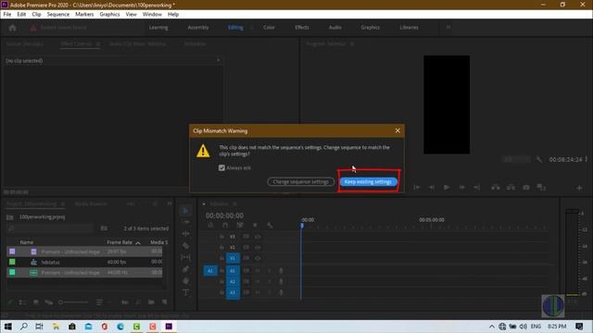593x333 pixels.
Task: Switch Project panel to List View
Action: pos(22,302)
